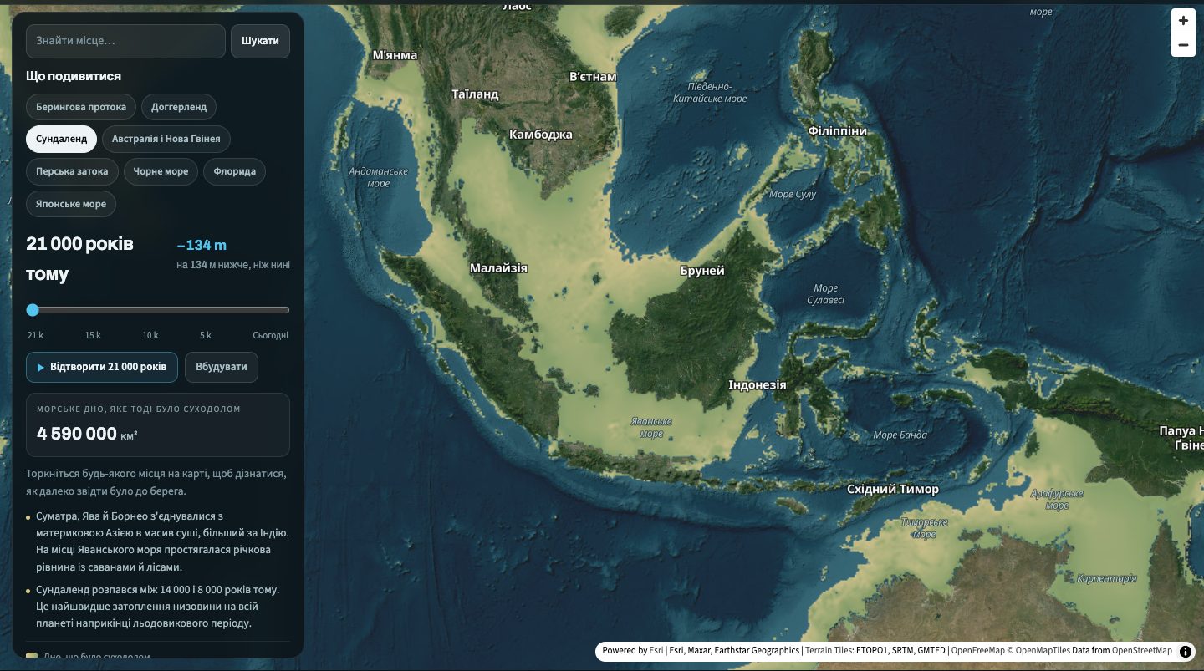Image resolution: width=1204 pixels, height=671 pixels.
Task: Click the "Камбоджа" map label
Action: [541, 135]
